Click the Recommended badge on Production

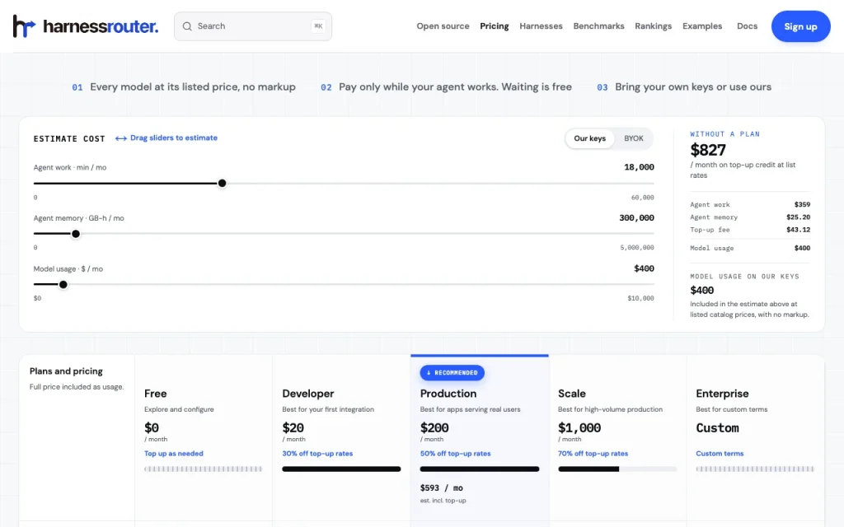coord(452,373)
